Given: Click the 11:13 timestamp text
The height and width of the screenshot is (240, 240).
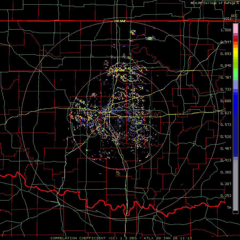Looking at the screenshot, I should point(186,238).
